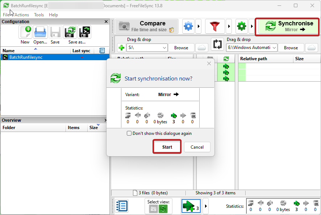Tick 'Don't show this dialogue again'

129,133
